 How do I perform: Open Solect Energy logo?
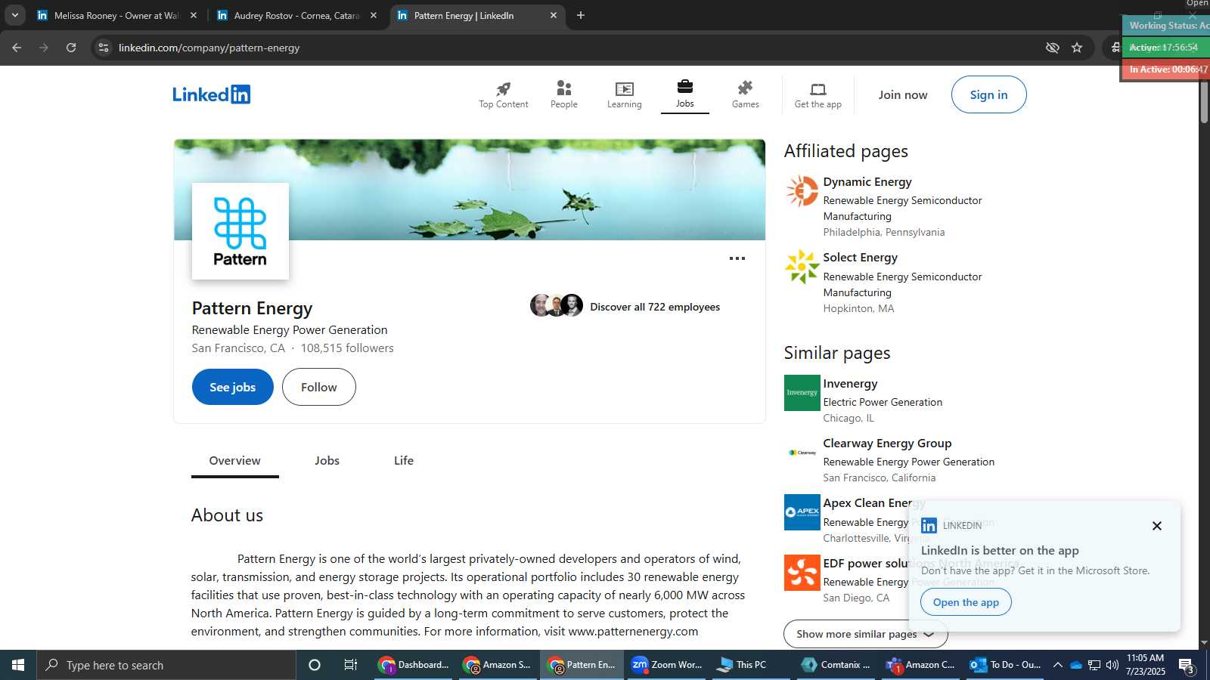click(802, 267)
